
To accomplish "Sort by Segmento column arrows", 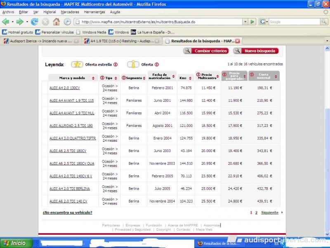I will 144,78.
